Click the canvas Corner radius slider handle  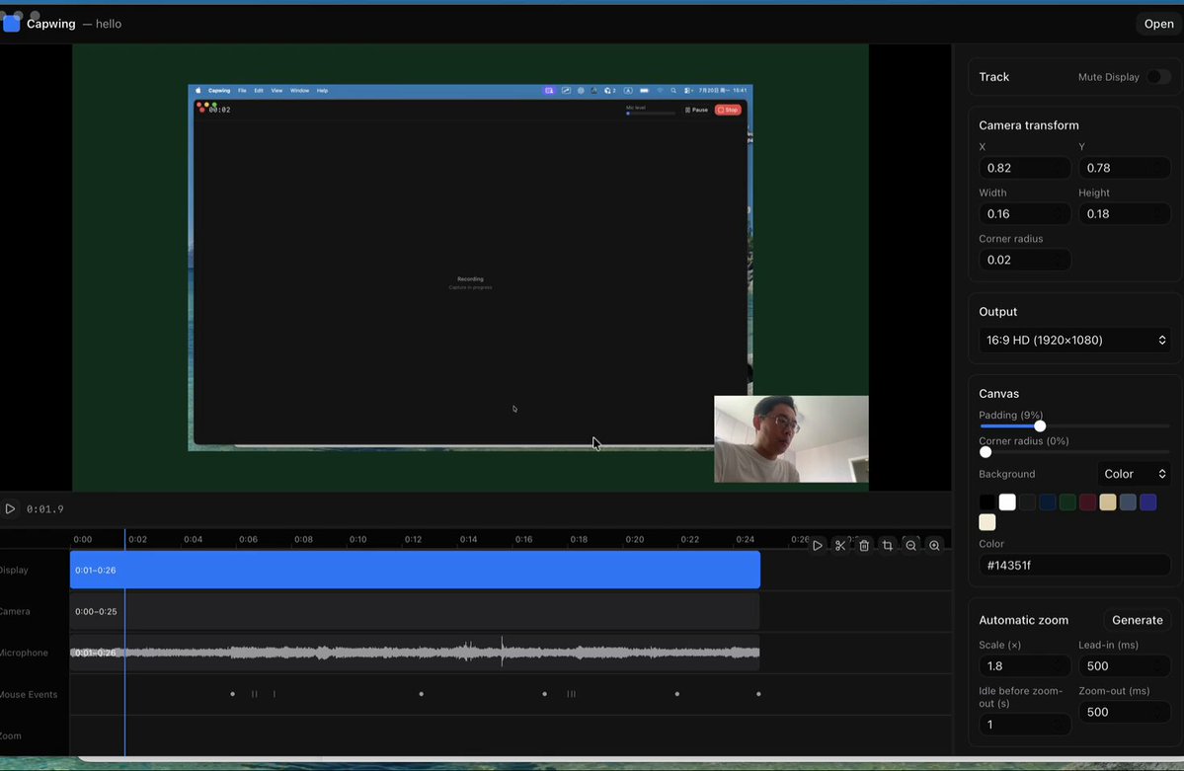tap(986, 451)
